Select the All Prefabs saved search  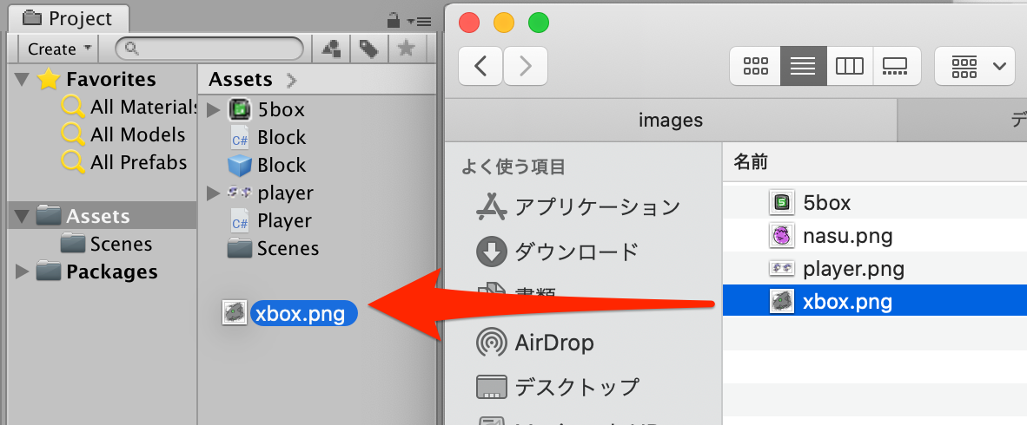124,162
